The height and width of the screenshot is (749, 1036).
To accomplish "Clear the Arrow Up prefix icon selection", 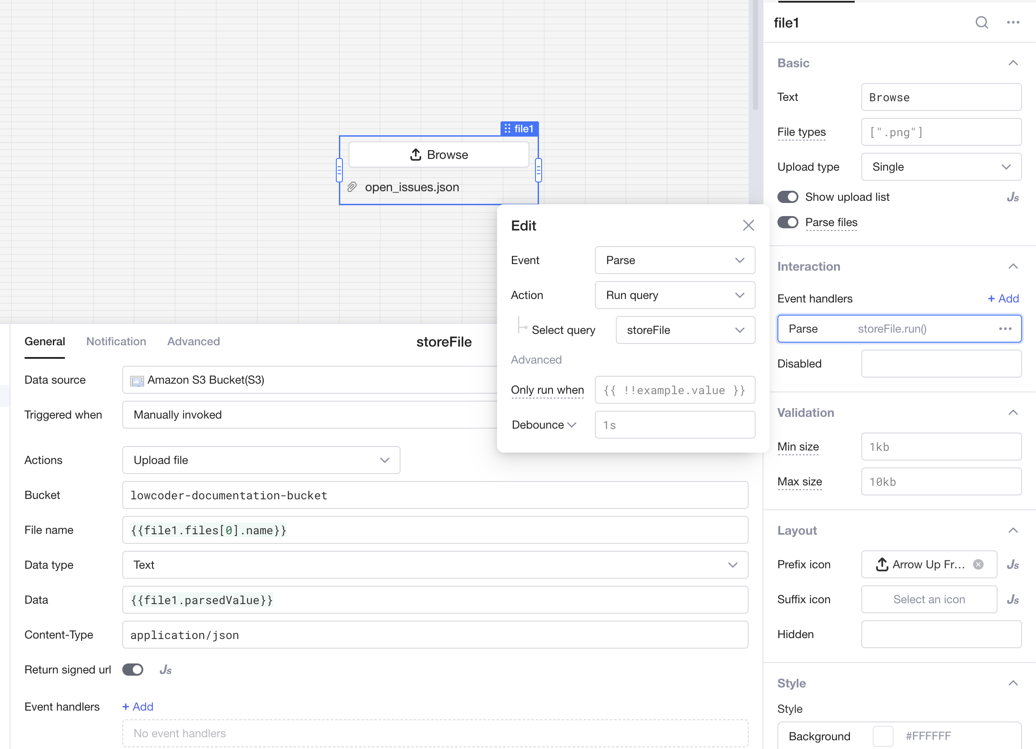I will (978, 565).
